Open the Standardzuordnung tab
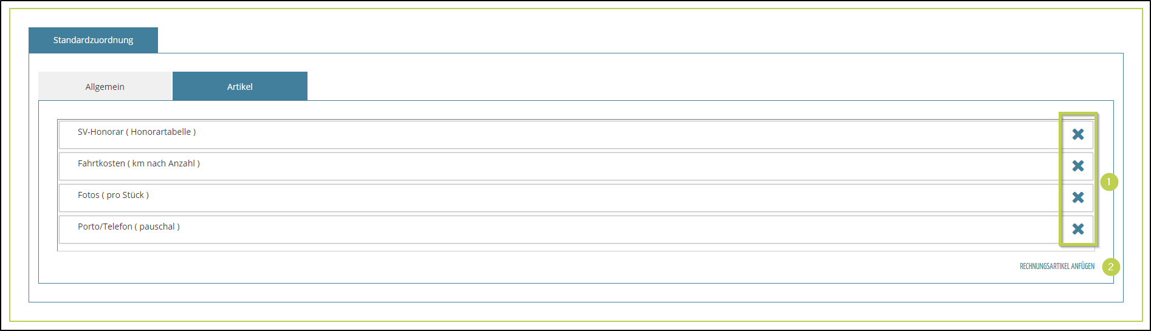Screen dimensions: 1151x331 coord(93,40)
